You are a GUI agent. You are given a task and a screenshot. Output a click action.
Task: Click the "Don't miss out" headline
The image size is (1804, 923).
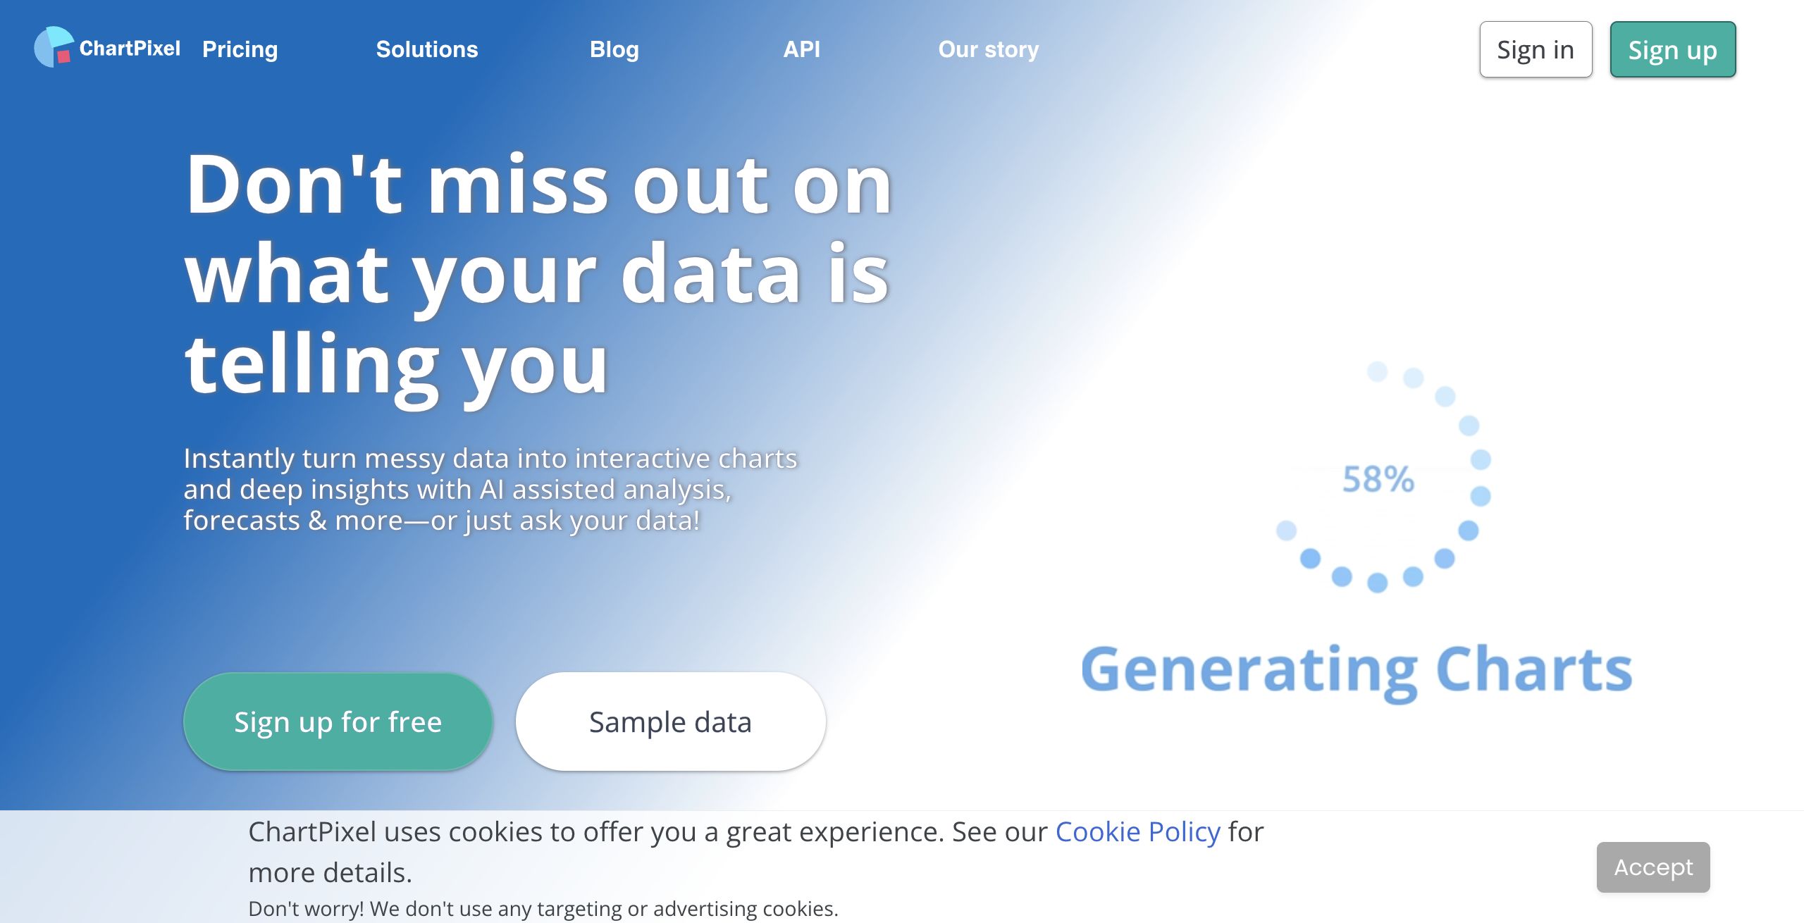point(537,275)
